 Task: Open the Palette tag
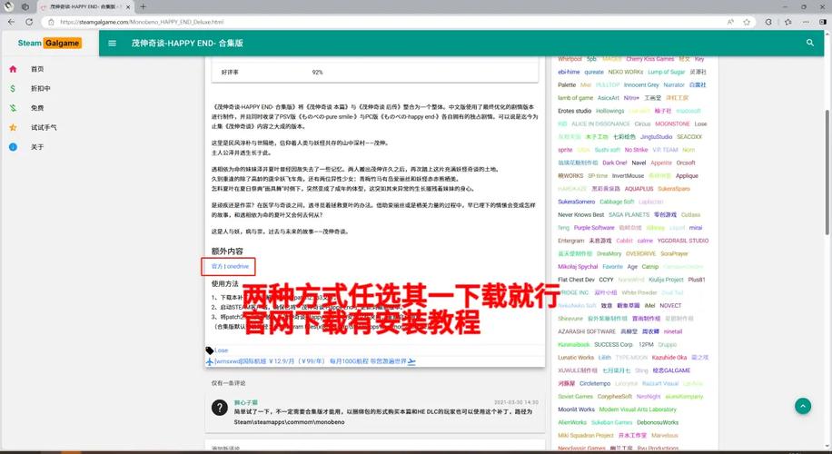[567, 84]
